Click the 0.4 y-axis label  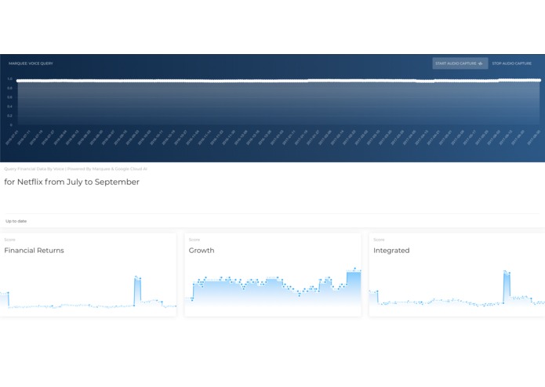9,107
